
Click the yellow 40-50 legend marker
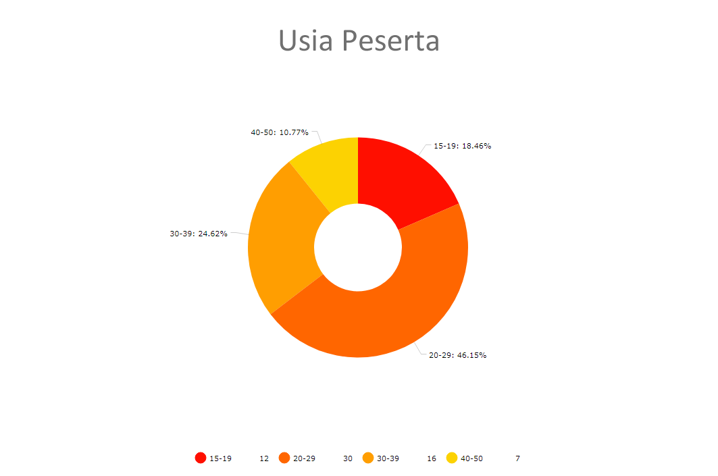coord(452,458)
